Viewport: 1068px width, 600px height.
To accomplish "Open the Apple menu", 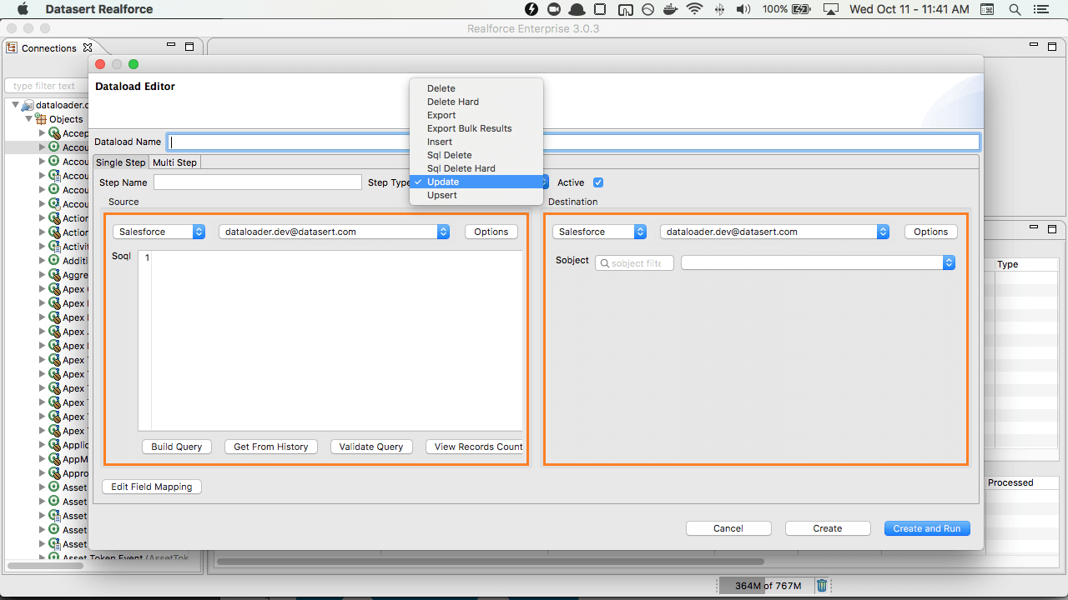I will tap(23, 9).
